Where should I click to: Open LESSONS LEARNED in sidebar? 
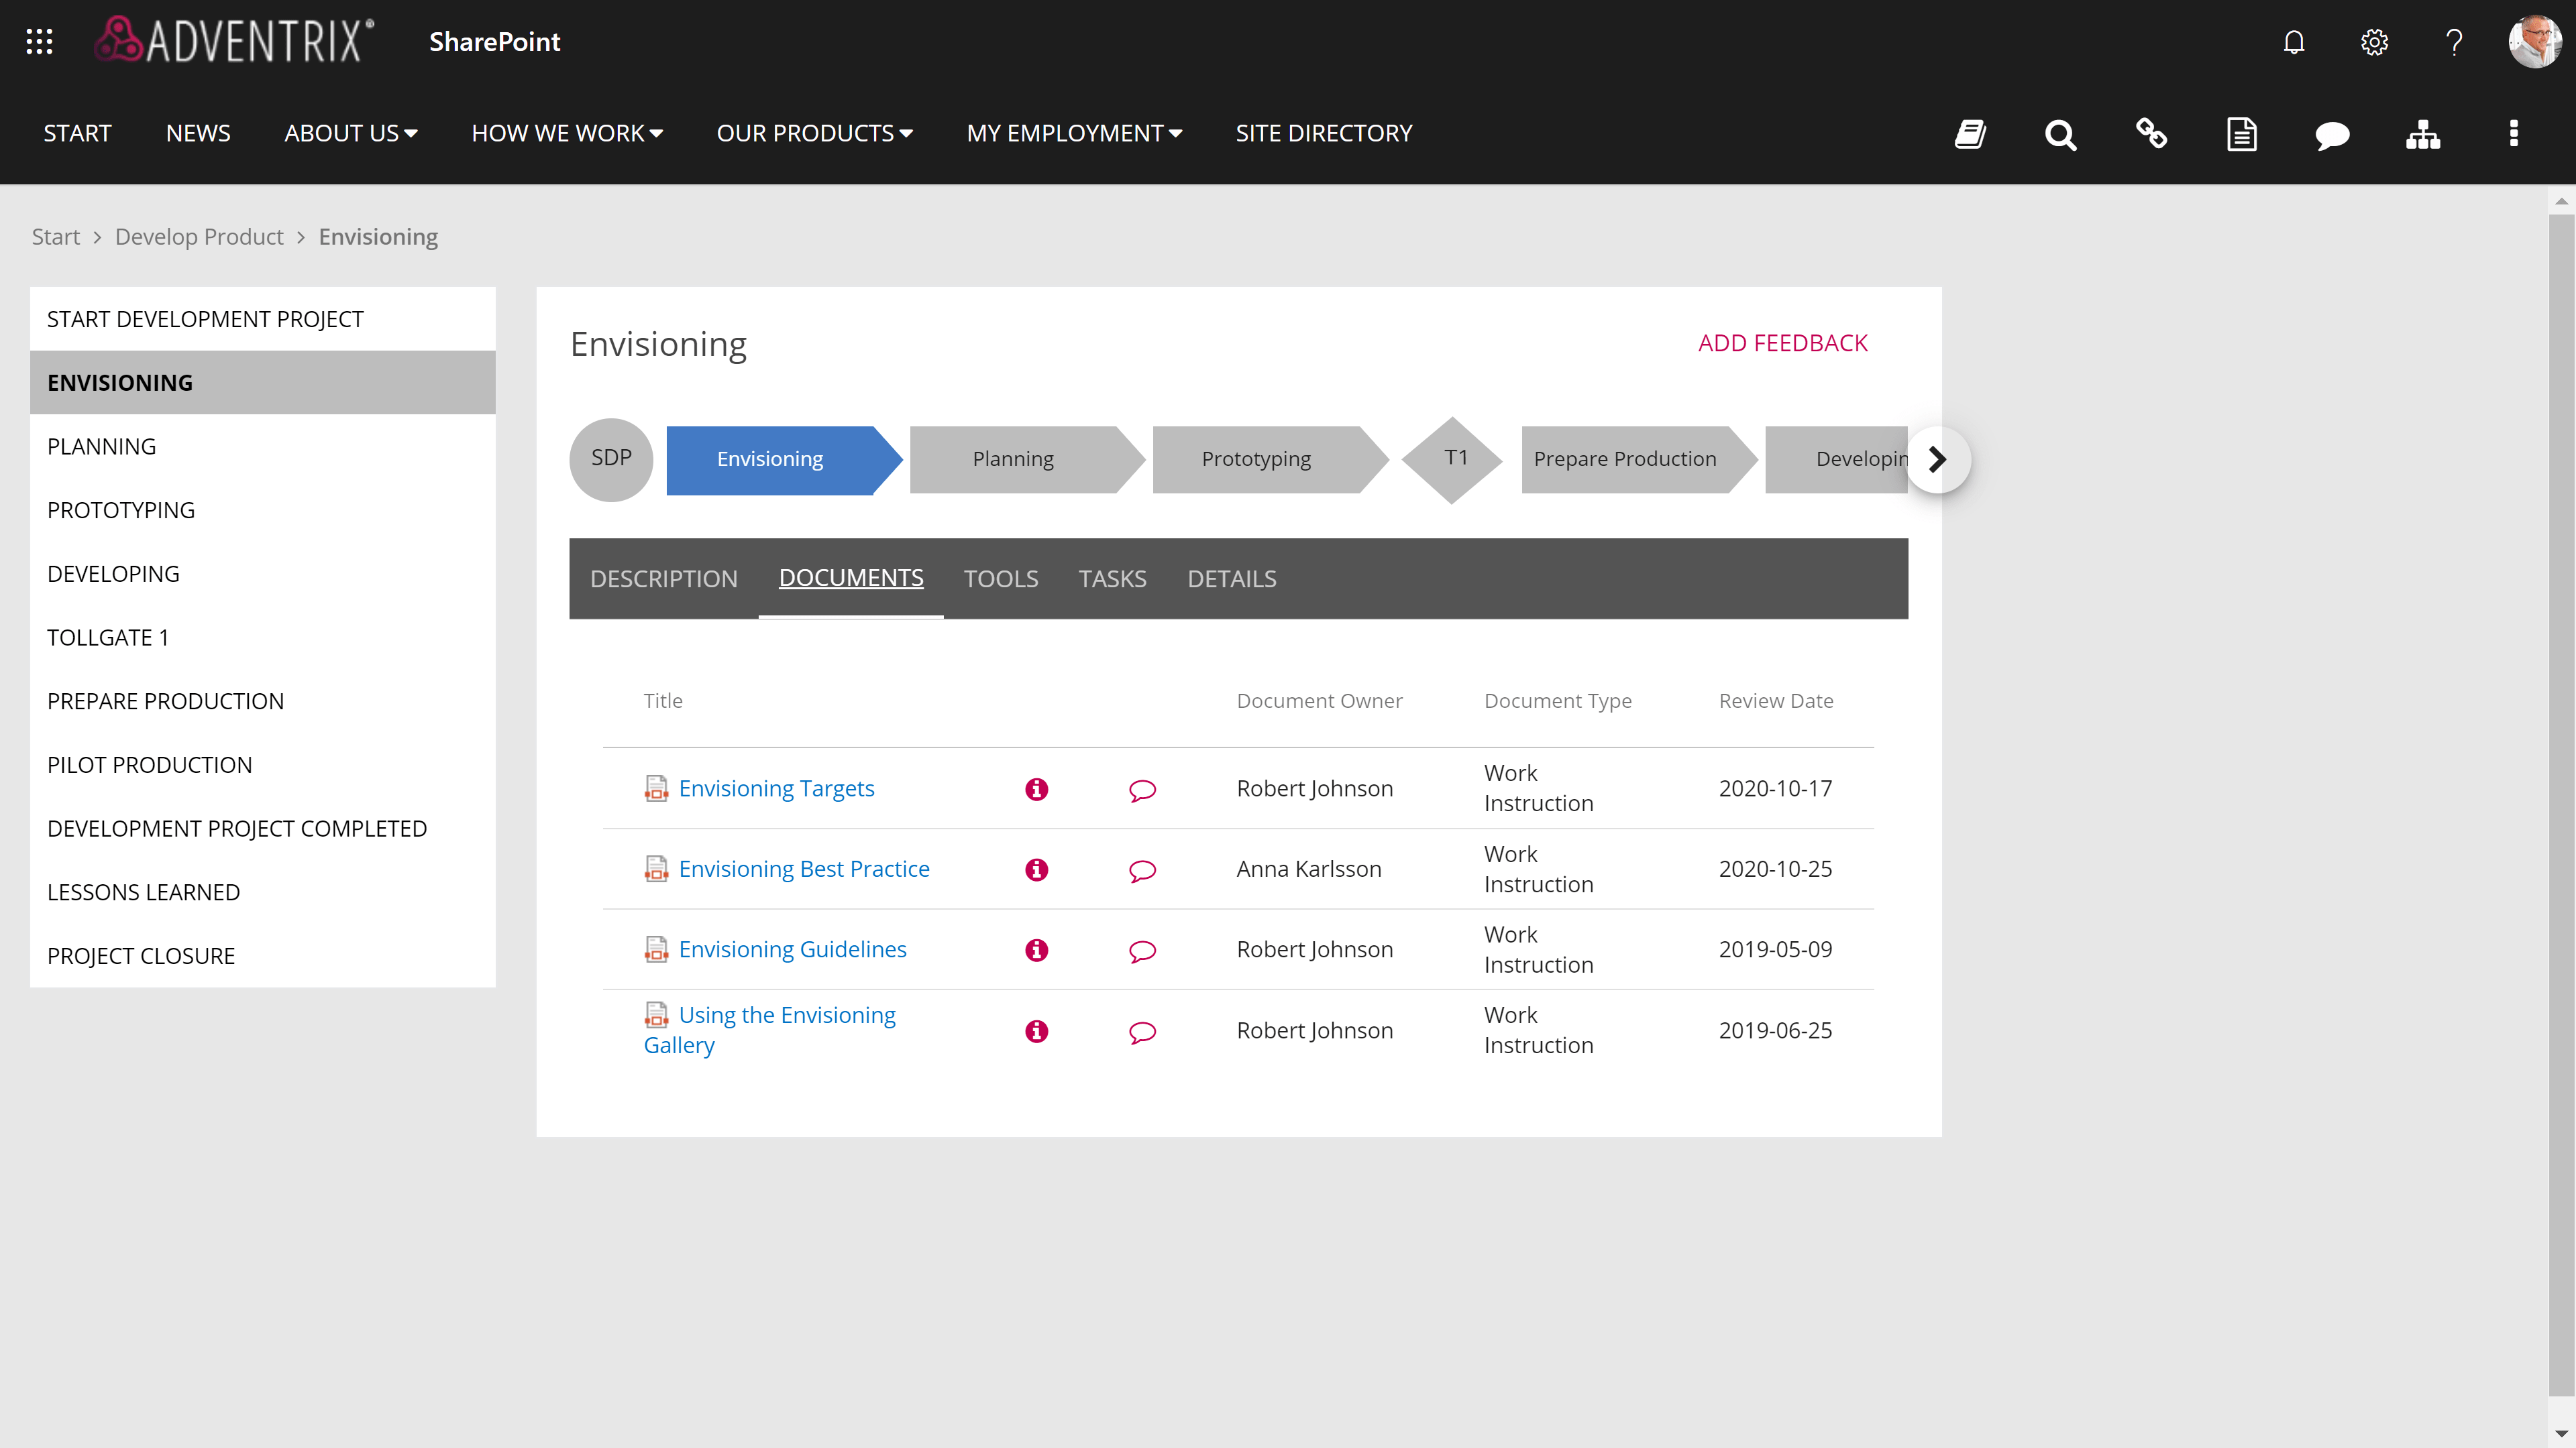pyautogui.click(x=263, y=892)
